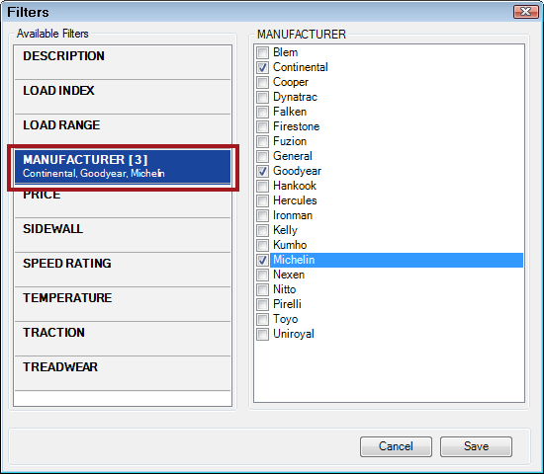This screenshot has height=474, width=544.
Task: Check the Blem manufacturer checkbox
Action: point(263,52)
